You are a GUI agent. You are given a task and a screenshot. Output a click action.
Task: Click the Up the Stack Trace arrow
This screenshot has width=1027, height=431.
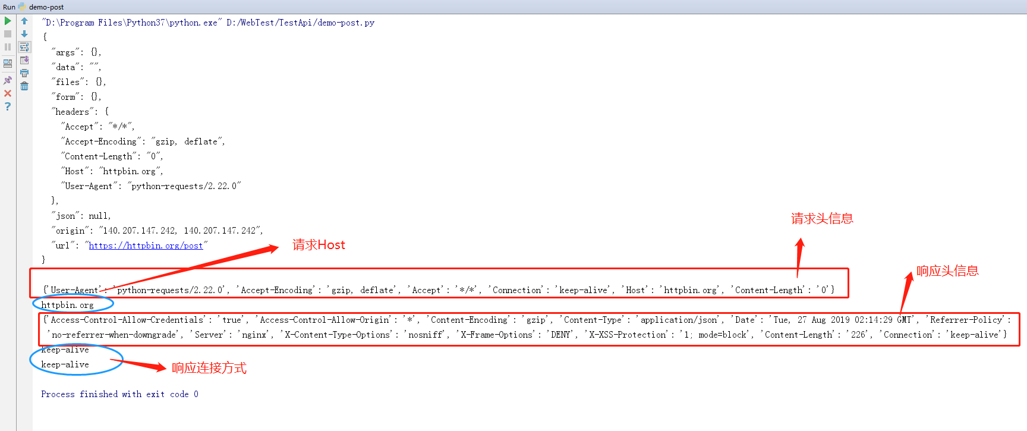tap(24, 21)
